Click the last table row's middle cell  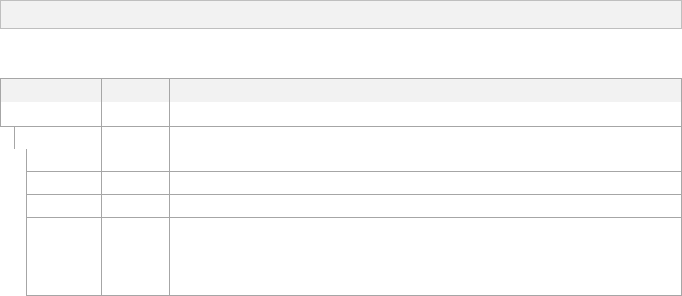pyautogui.click(x=135, y=284)
